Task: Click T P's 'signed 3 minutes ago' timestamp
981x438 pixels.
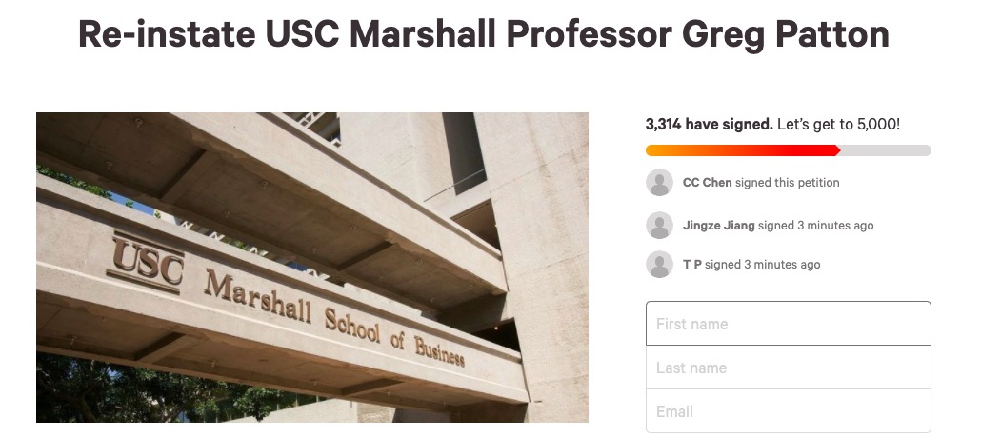Action: [762, 265]
